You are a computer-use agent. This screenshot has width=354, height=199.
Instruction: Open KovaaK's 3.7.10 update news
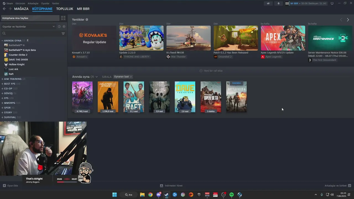[x=94, y=38]
